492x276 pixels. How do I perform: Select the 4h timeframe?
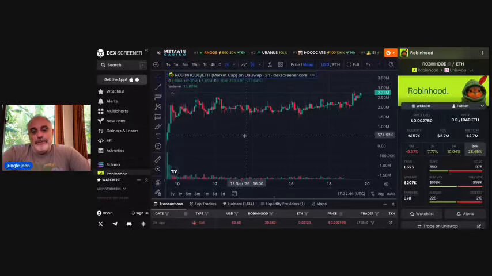(213, 64)
